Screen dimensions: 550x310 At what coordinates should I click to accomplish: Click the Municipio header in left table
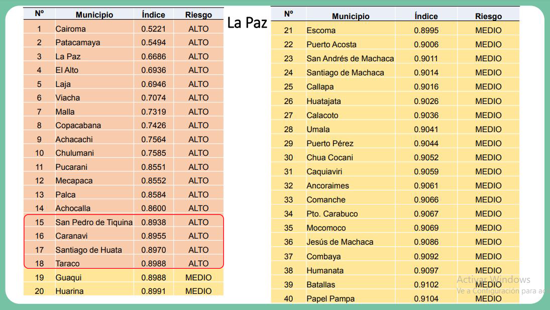pyautogui.click(x=94, y=15)
